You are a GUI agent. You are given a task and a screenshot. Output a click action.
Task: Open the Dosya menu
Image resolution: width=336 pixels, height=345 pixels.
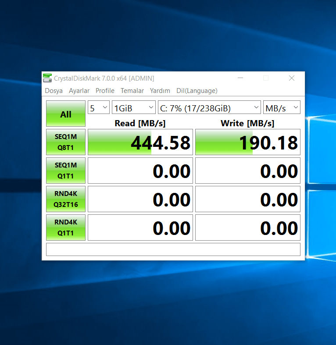coord(54,91)
